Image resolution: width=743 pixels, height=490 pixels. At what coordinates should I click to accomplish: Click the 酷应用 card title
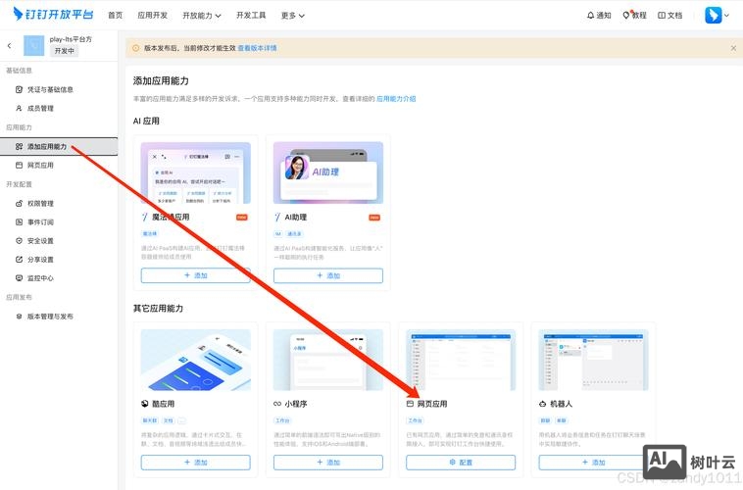coord(163,404)
